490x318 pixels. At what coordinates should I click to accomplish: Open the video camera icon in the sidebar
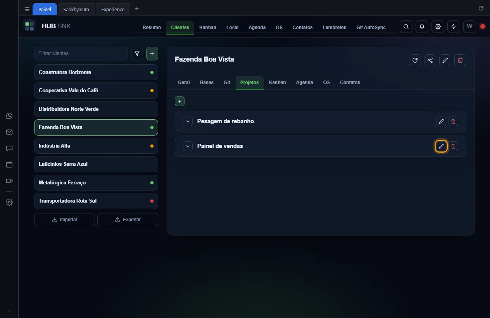point(9,181)
